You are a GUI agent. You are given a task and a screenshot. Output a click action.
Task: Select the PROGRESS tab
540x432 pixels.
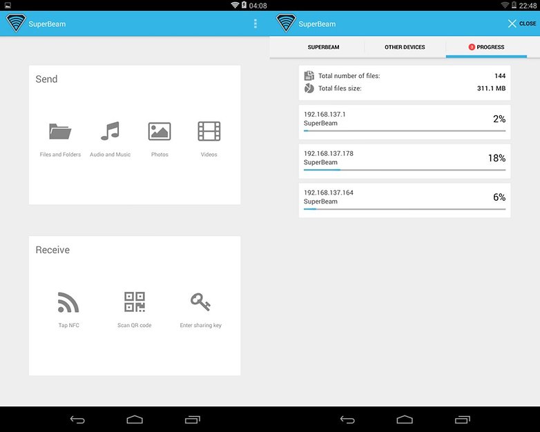[x=486, y=47]
